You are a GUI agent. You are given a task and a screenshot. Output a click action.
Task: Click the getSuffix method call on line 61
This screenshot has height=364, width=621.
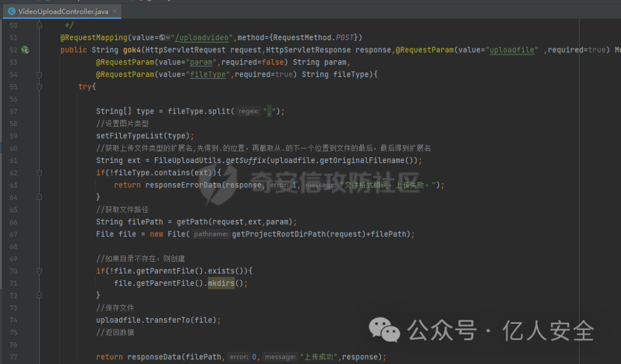click(246, 160)
